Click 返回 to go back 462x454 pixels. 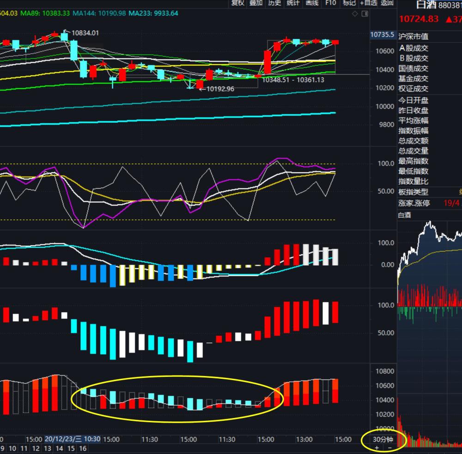[x=387, y=3]
